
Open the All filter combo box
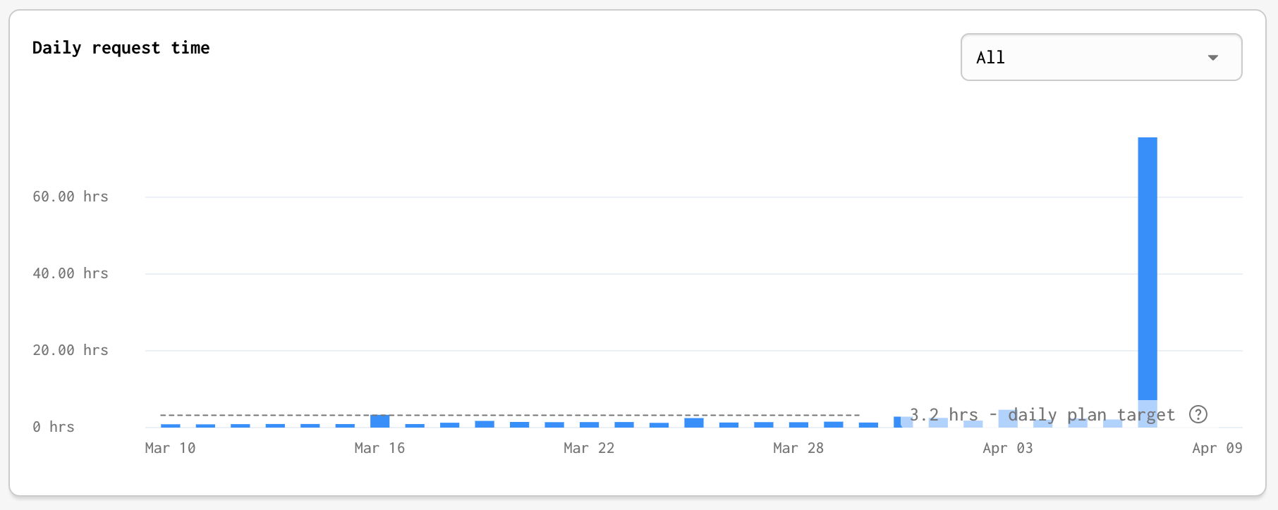point(1100,58)
